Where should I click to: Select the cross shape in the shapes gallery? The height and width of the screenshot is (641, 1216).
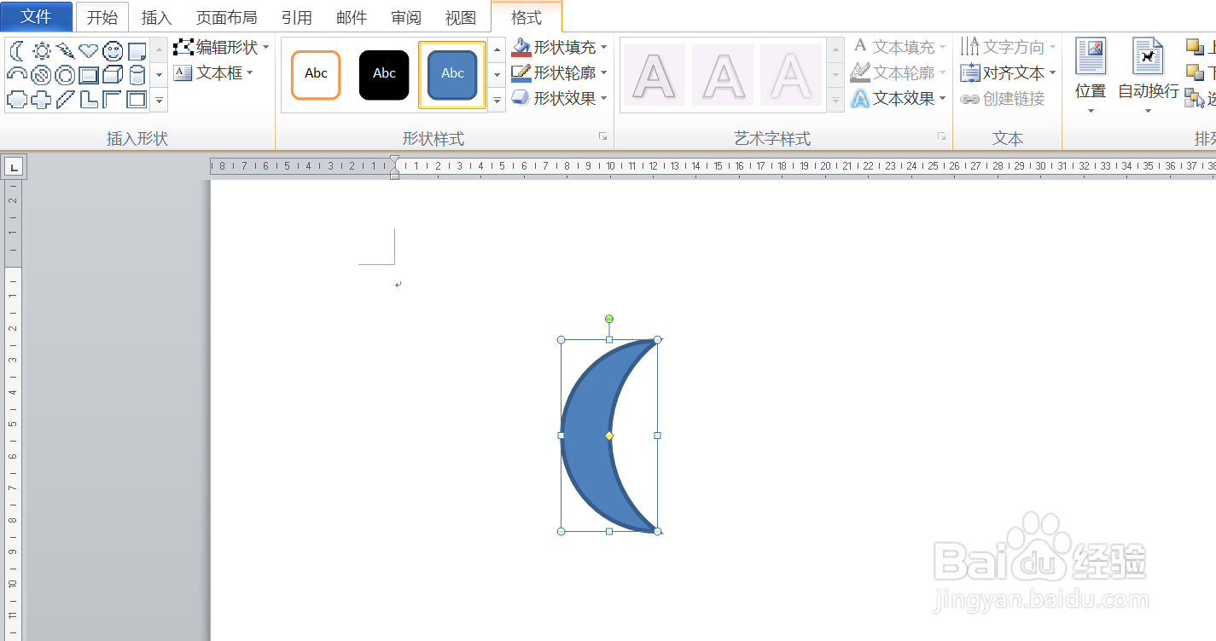(x=41, y=99)
